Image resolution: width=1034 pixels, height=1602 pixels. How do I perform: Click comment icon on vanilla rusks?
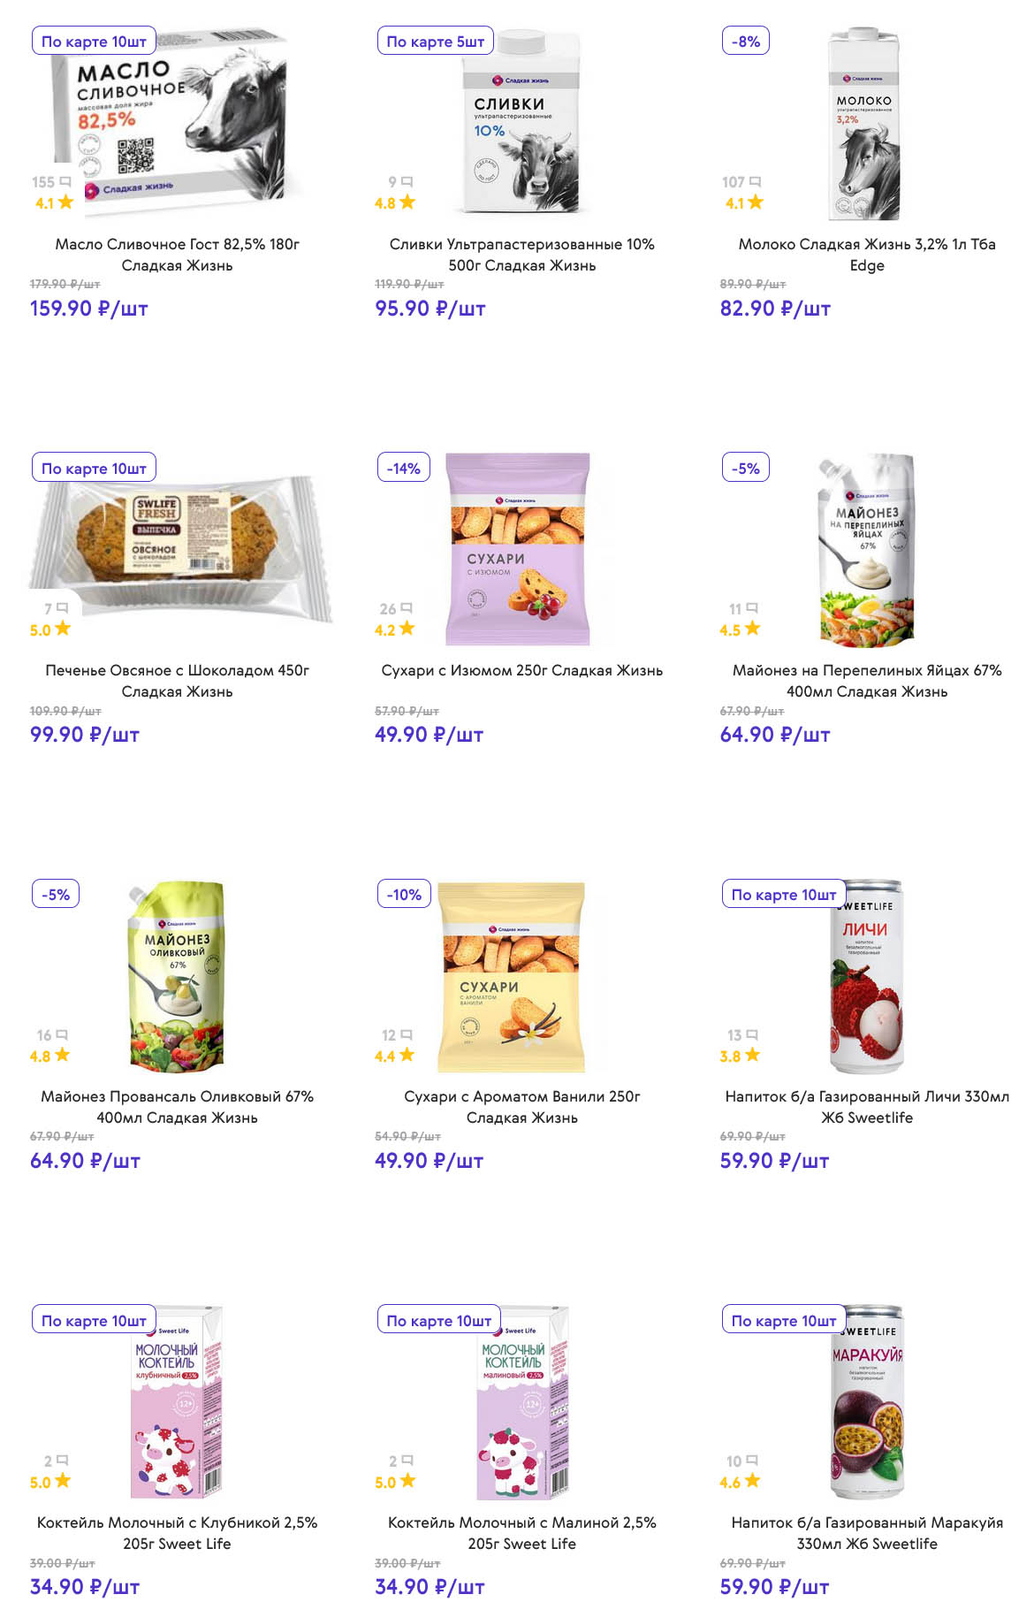click(407, 1034)
